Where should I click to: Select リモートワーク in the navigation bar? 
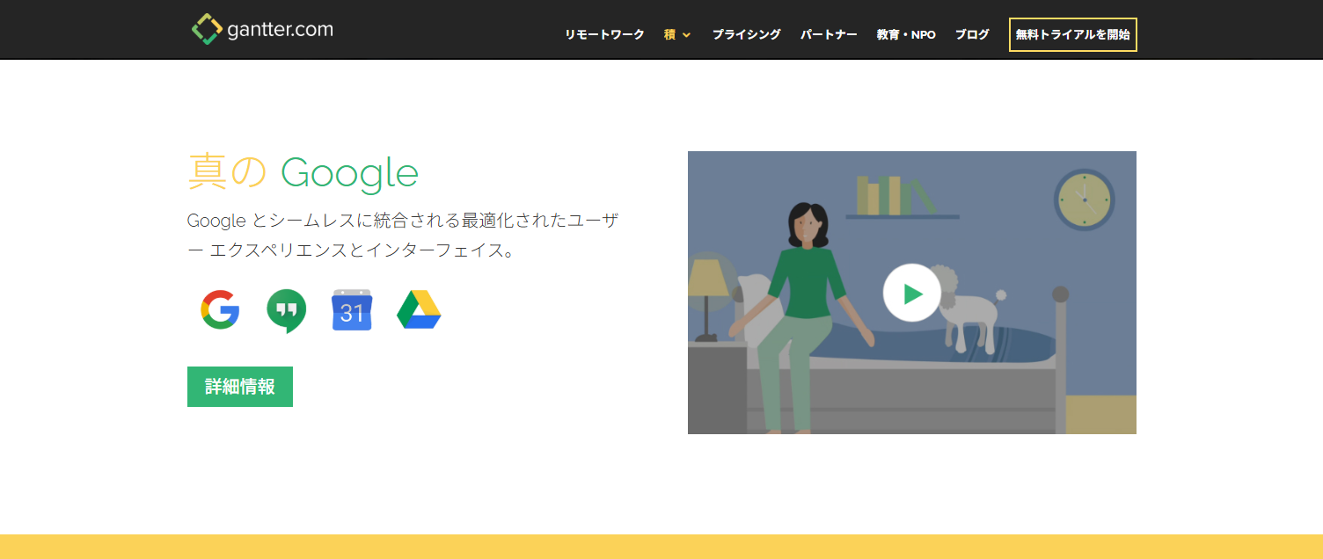[x=604, y=34]
